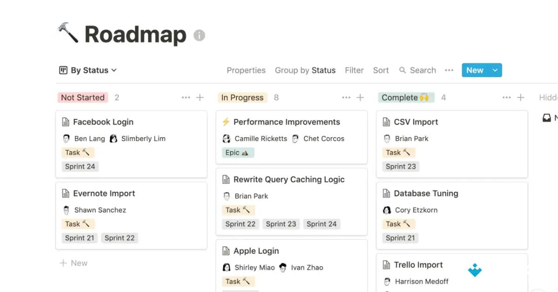Click + New under Not Started column

74,263
